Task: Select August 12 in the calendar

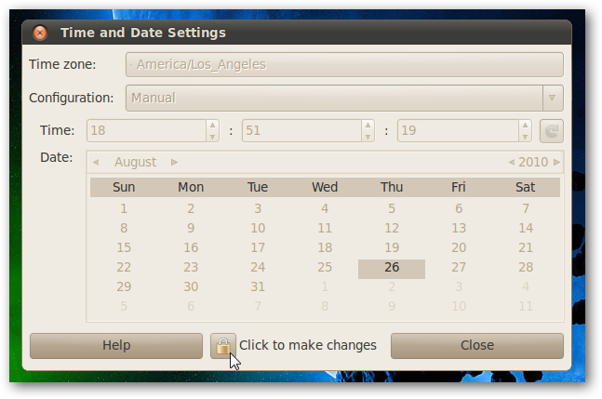Action: coord(392,228)
